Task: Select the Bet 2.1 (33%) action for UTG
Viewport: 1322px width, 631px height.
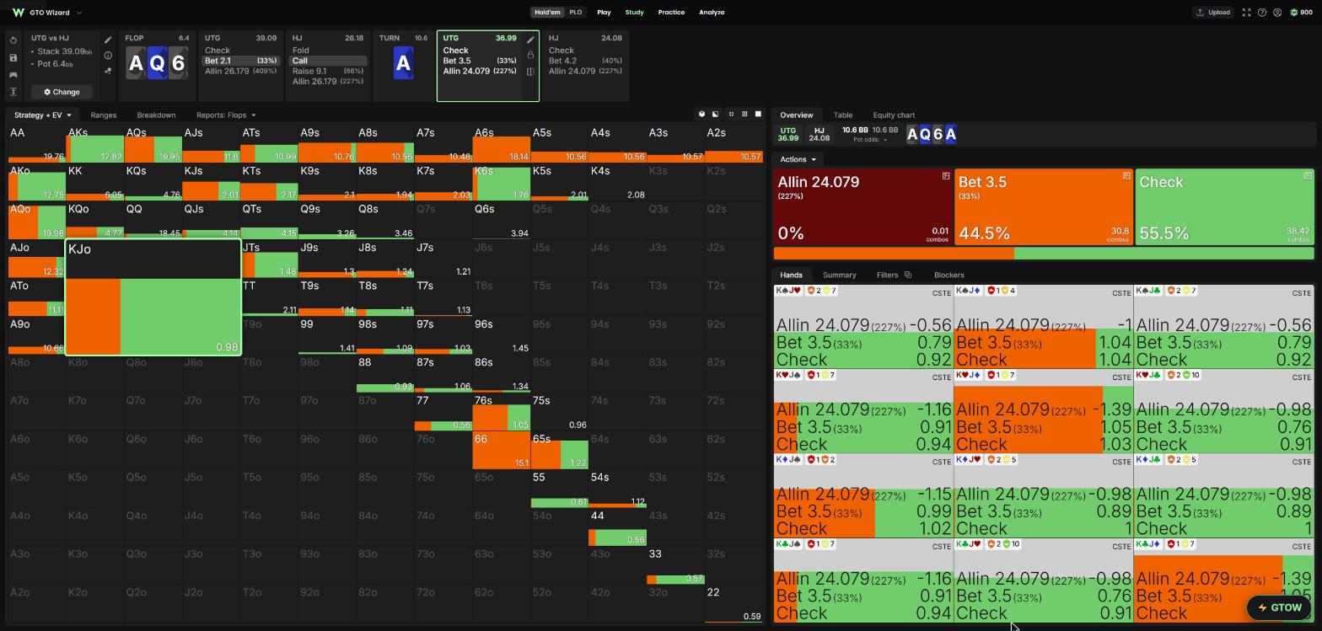Action: [x=242, y=61]
